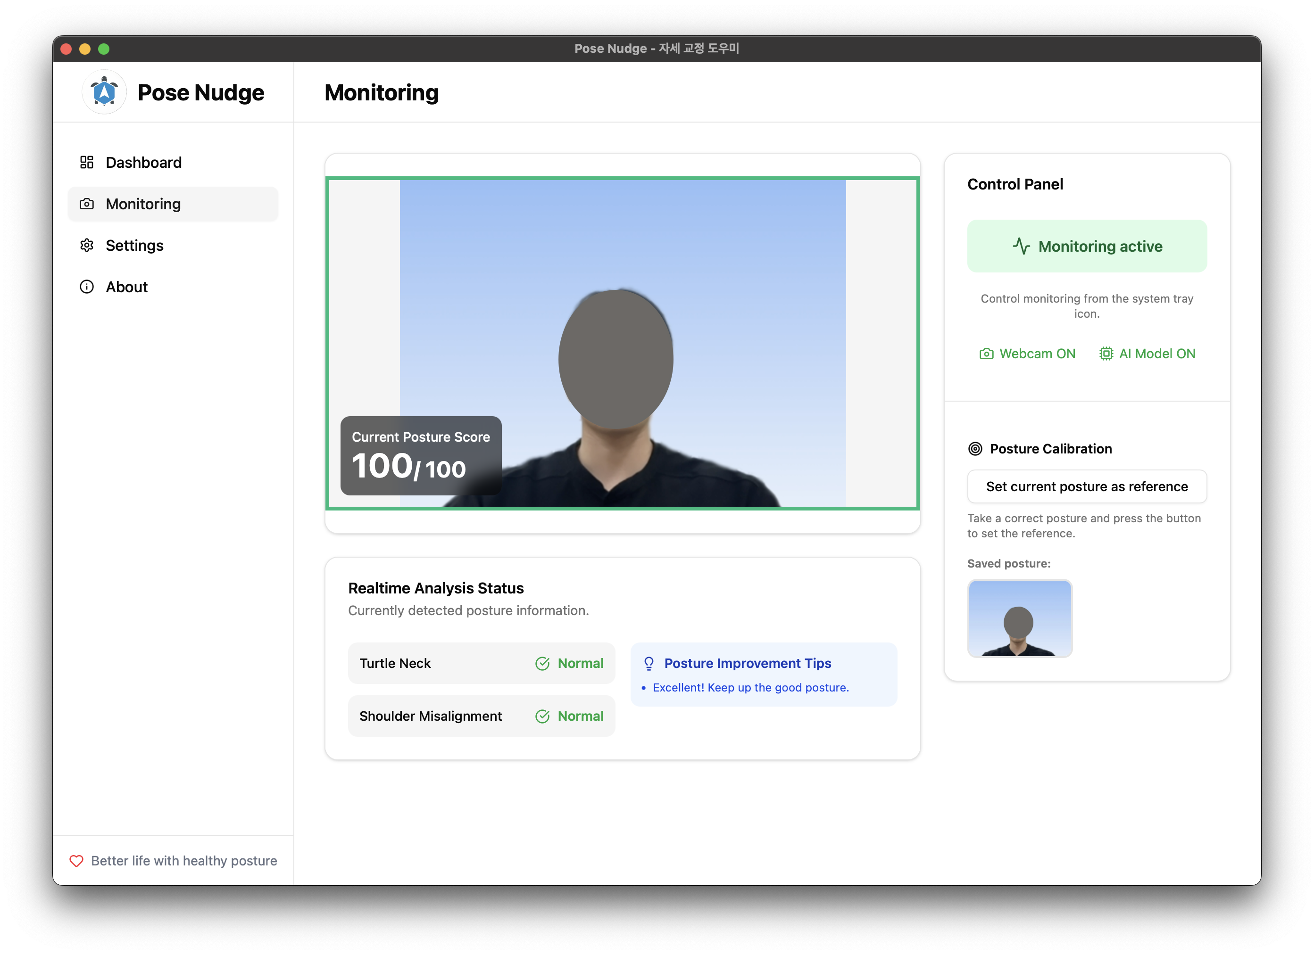
Task: Select the saved posture thumbnail
Action: 1020,618
